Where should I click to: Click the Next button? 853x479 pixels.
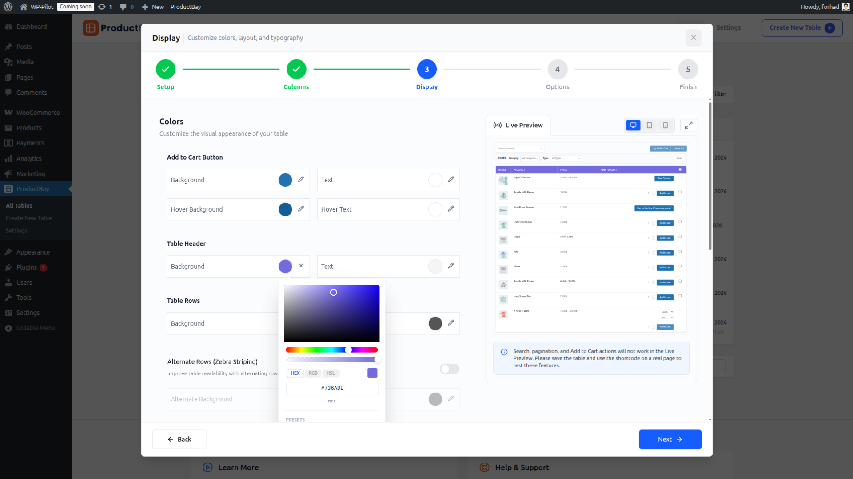coord(670,439)
